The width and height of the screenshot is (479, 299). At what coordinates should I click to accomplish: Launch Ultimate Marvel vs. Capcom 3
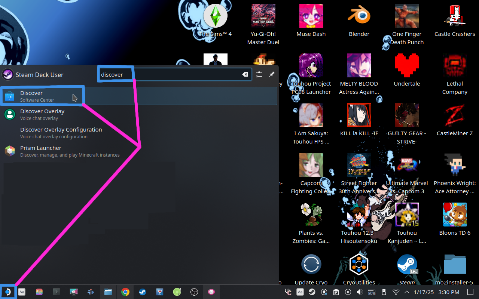407,174
